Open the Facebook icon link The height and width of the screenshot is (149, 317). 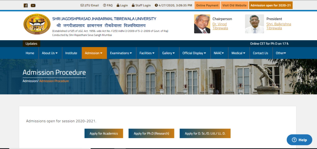click(26, 6)
